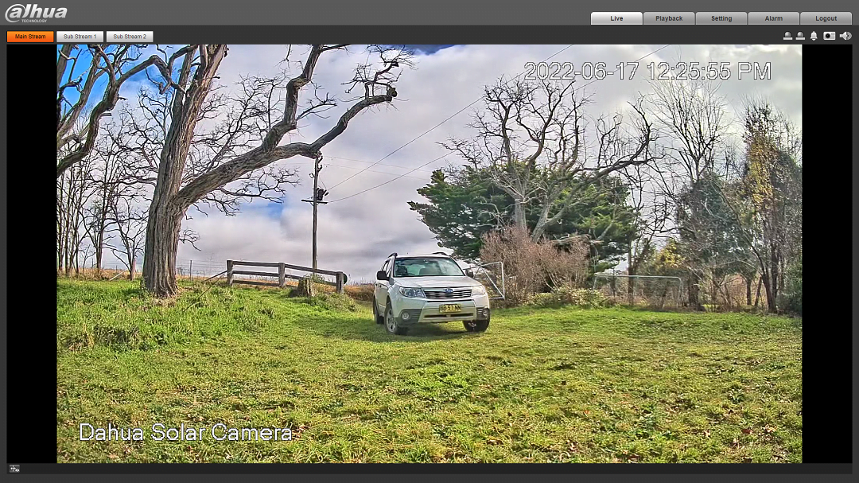The image size is (859, 483).
Task: Switch video to Sub Stream 1
Action: click(x=80, y=37)
